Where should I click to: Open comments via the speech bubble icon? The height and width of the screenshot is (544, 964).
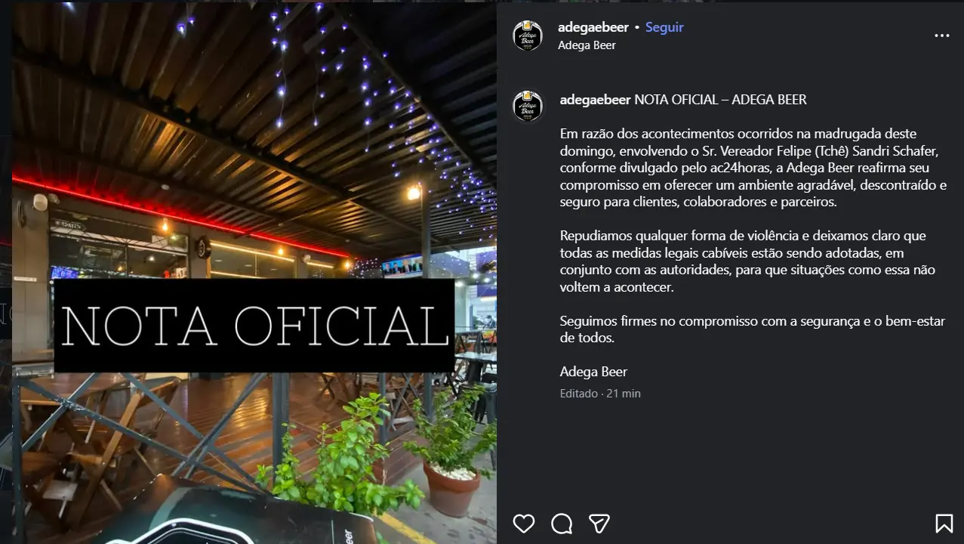(x=562, y=524)
